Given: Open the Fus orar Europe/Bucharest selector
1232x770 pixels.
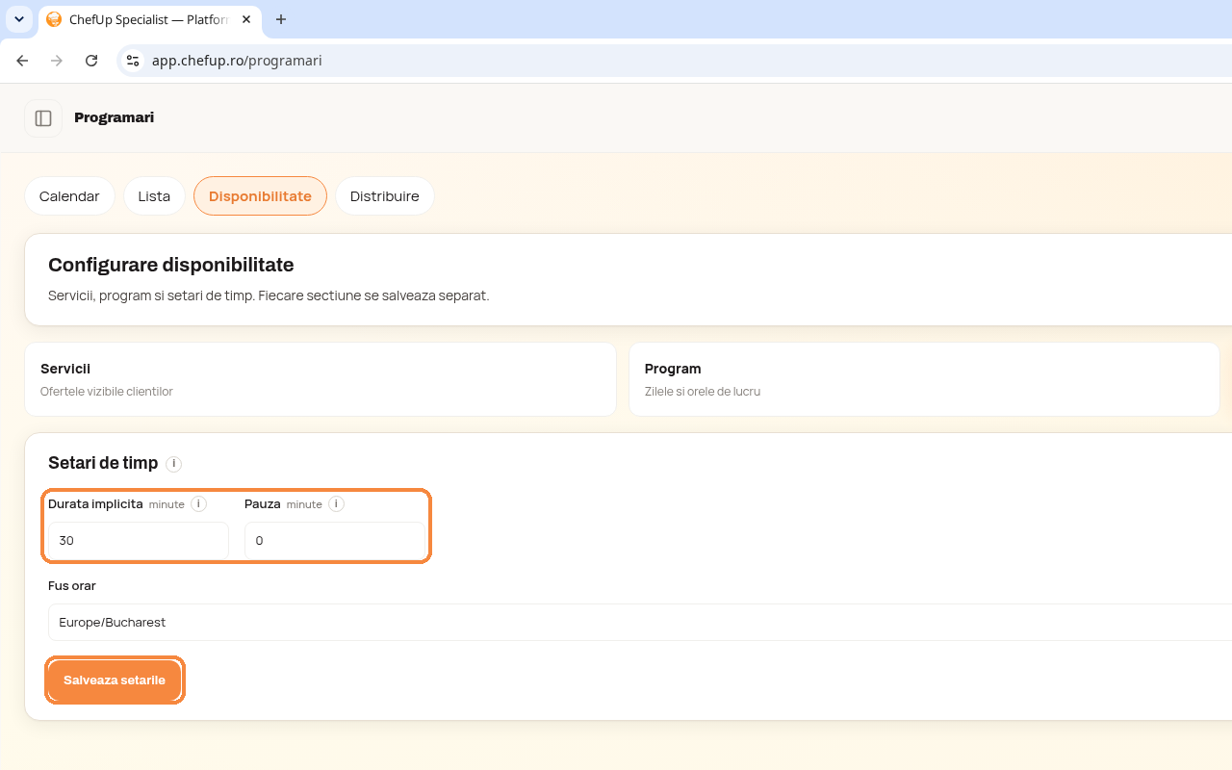Looking at the screenshot, I should click(640, 623).
